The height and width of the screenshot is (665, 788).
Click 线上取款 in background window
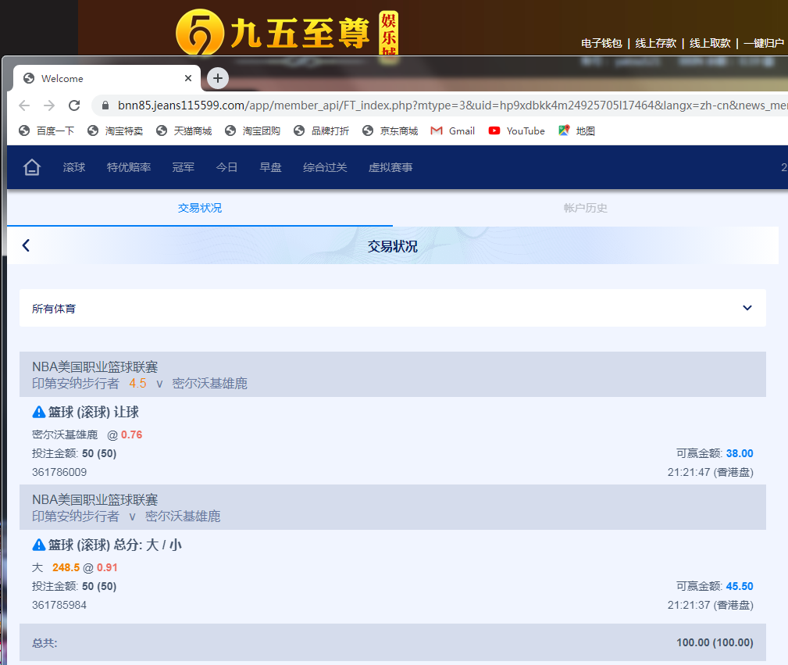point(710,43)
